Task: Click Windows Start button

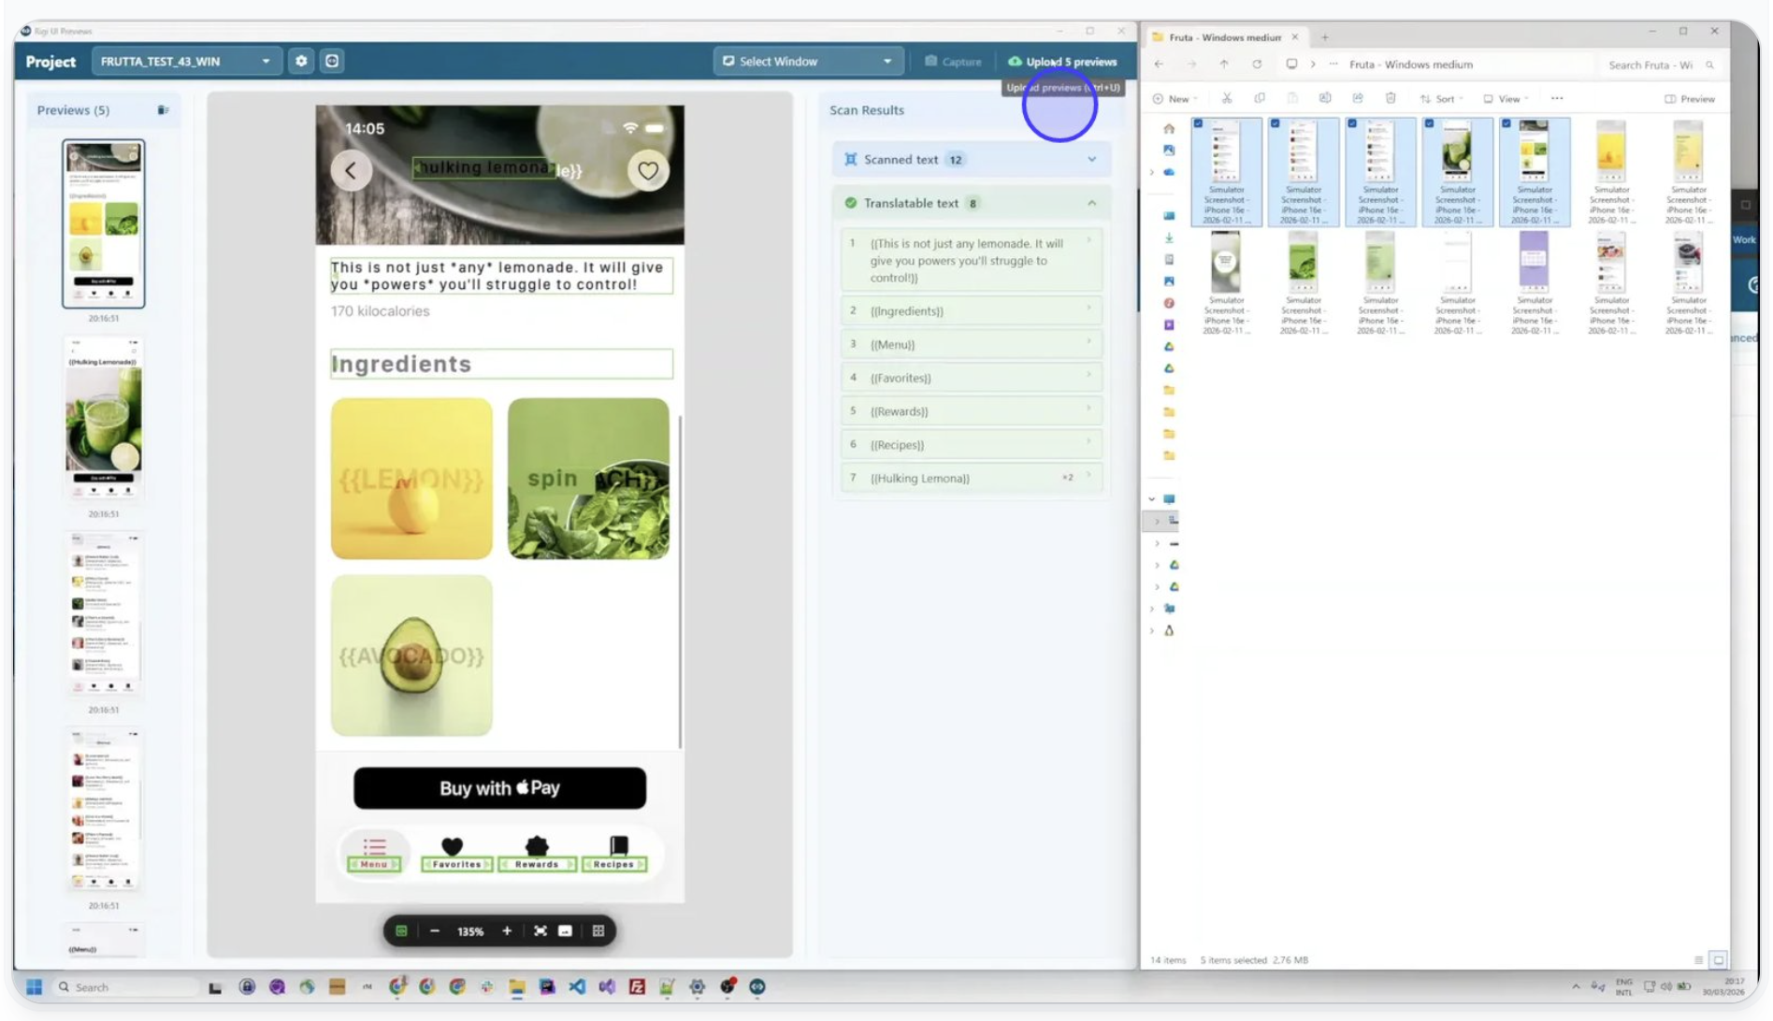Action: point(35,987)
